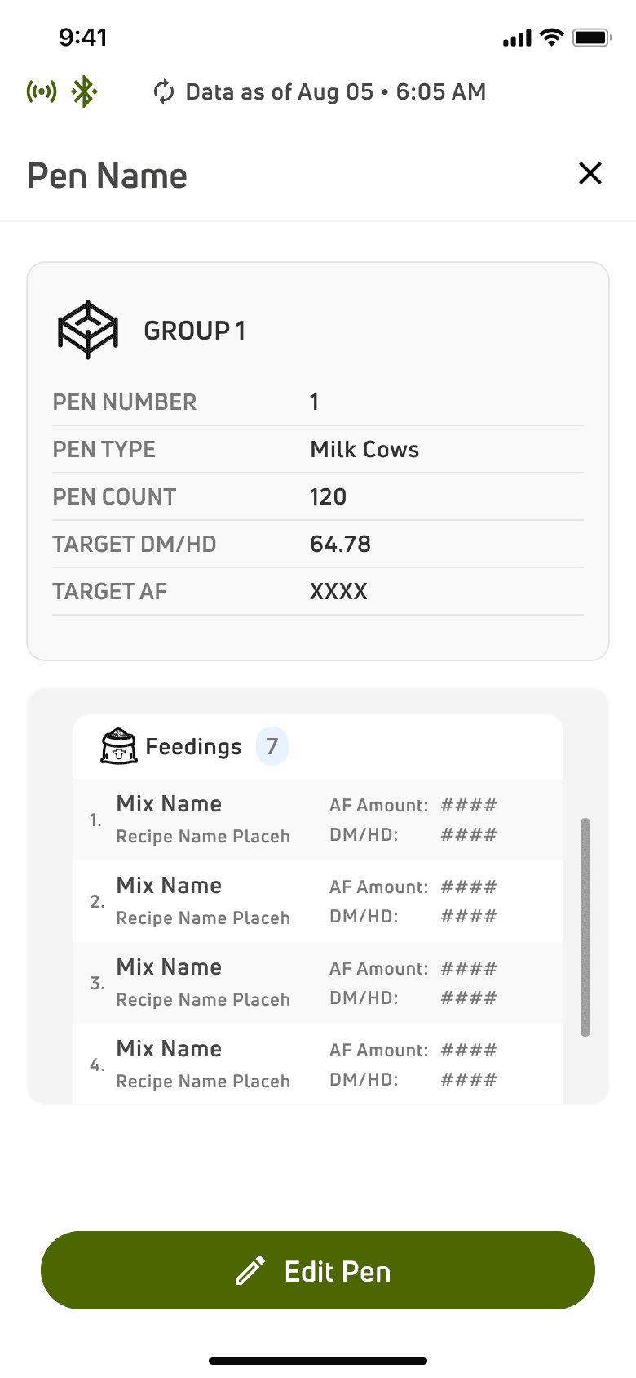
Task: Tap the pencil icon on Edit Pen button
Action: 250,1270
